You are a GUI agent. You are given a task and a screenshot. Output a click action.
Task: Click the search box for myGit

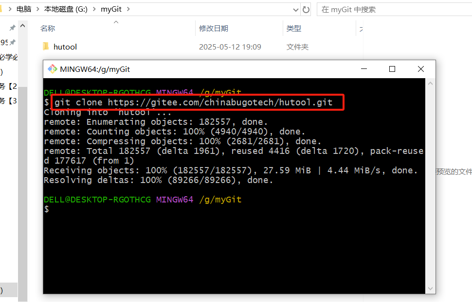coord(394,10)
